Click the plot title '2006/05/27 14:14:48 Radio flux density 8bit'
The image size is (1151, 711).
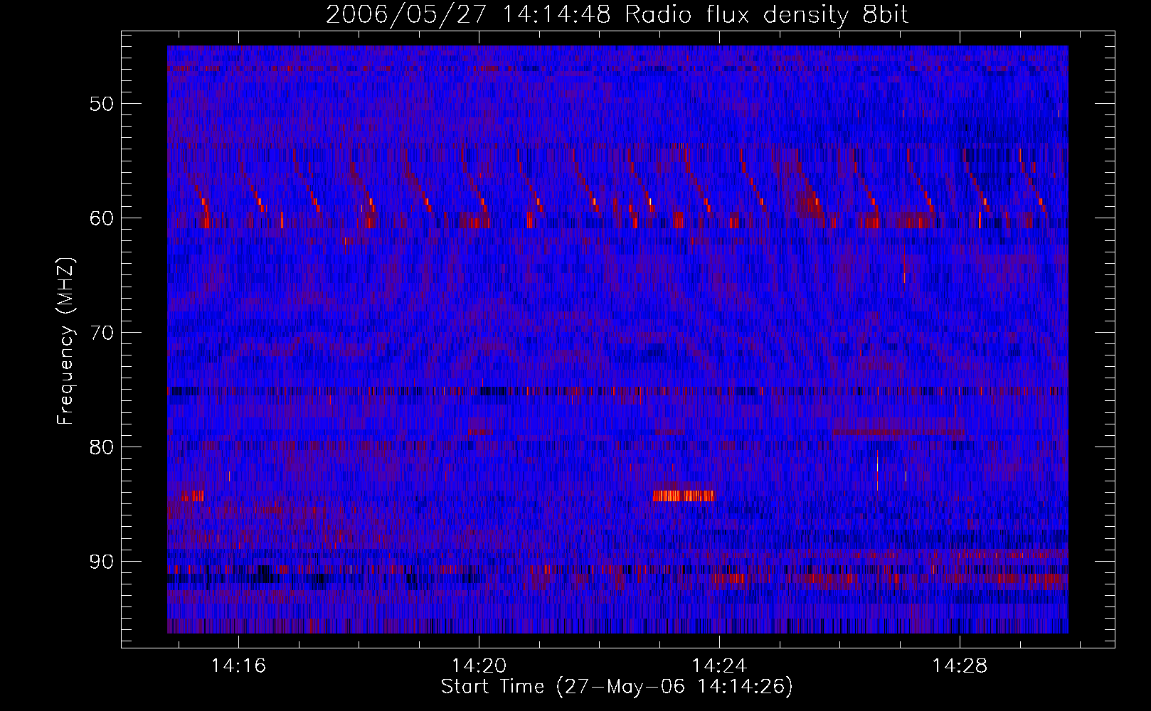point(617,14)
